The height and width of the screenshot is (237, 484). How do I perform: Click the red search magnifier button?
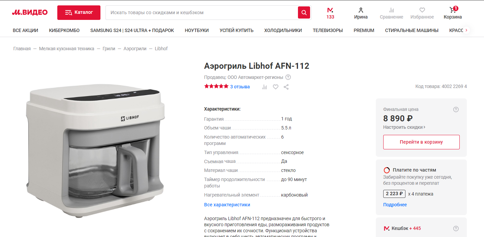pos(304,12)
